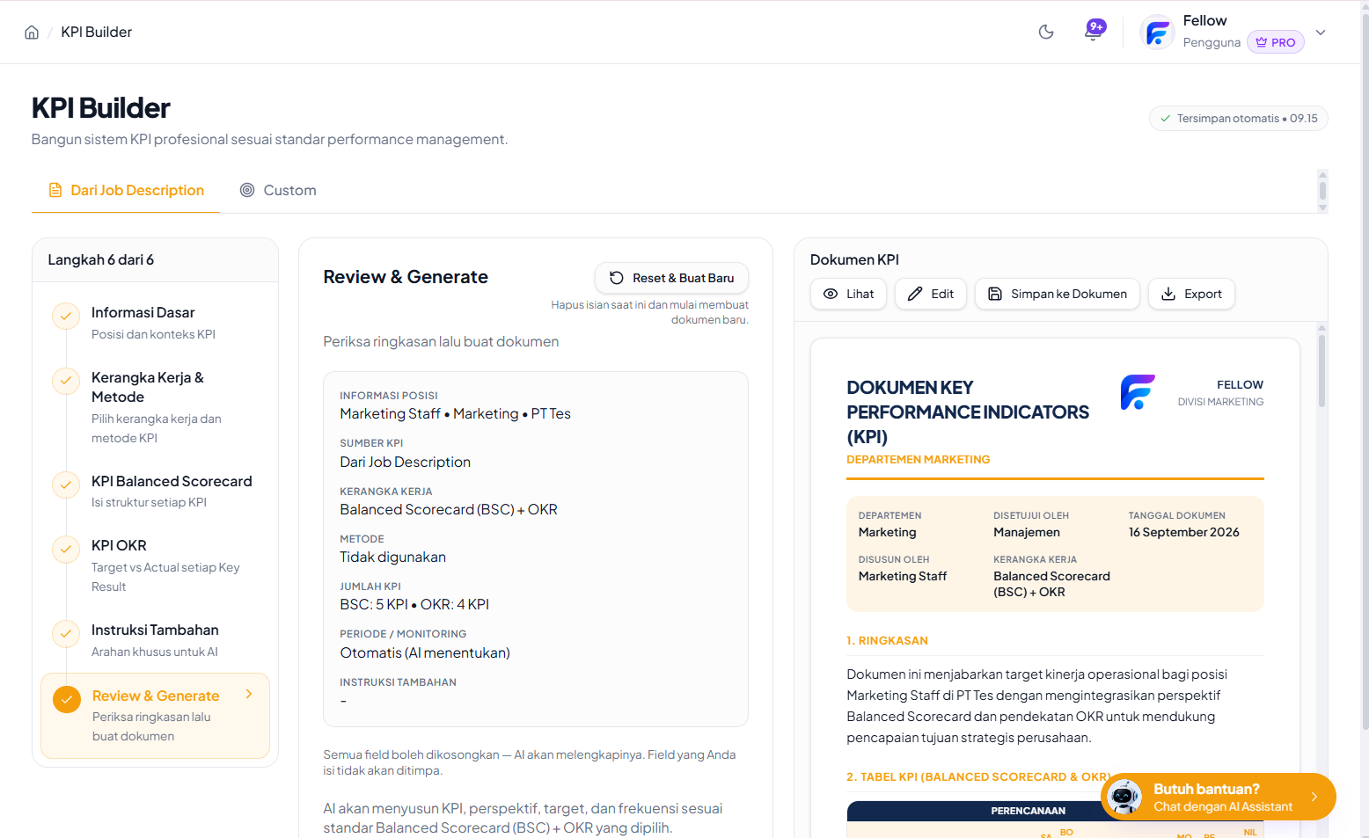Click the AI Assistant robot icon
1369x838 pixels.
coord(1124,797)
